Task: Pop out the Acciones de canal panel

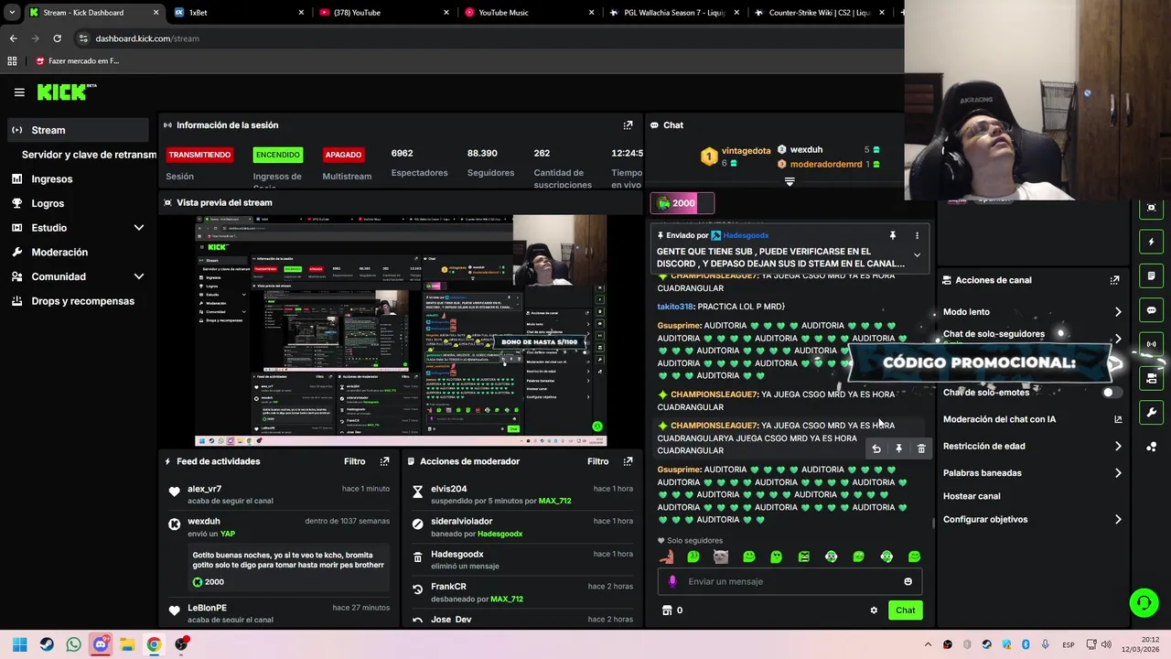Action: click(1114, 280)
